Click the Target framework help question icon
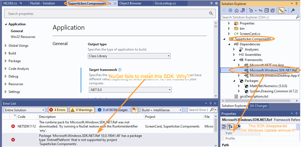 pos(120,70)
